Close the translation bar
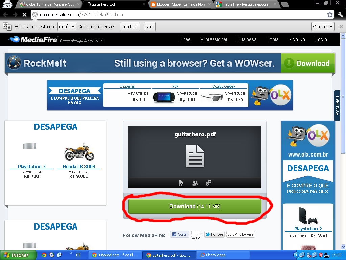Screen dimensions: 346x260 coord(341,27)
